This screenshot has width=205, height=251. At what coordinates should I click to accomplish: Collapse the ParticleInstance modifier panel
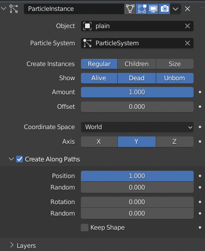(x=4, y=8)
